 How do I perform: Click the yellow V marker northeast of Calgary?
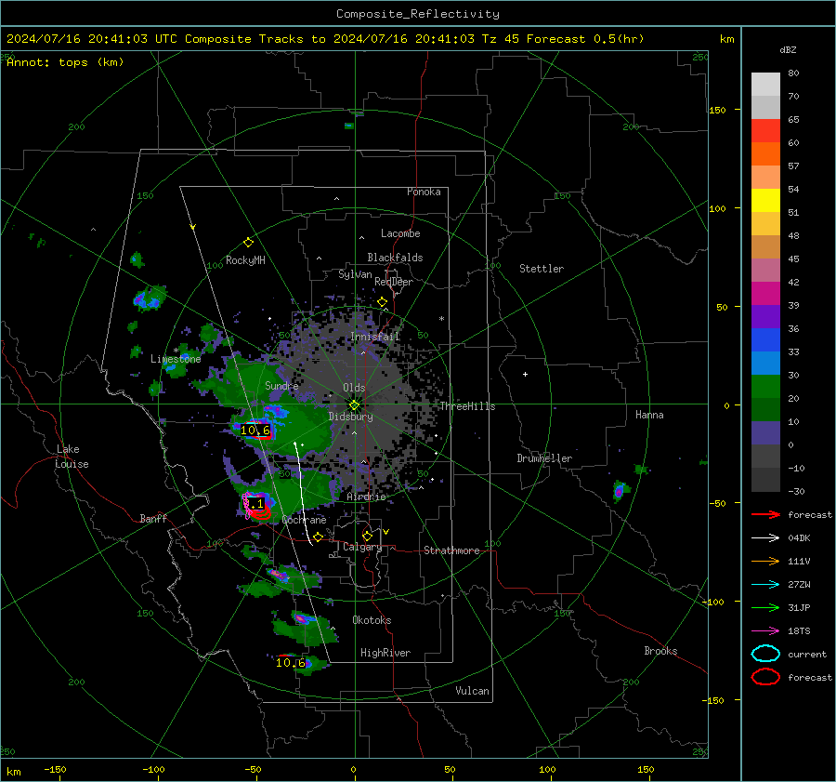coord(385,532)
